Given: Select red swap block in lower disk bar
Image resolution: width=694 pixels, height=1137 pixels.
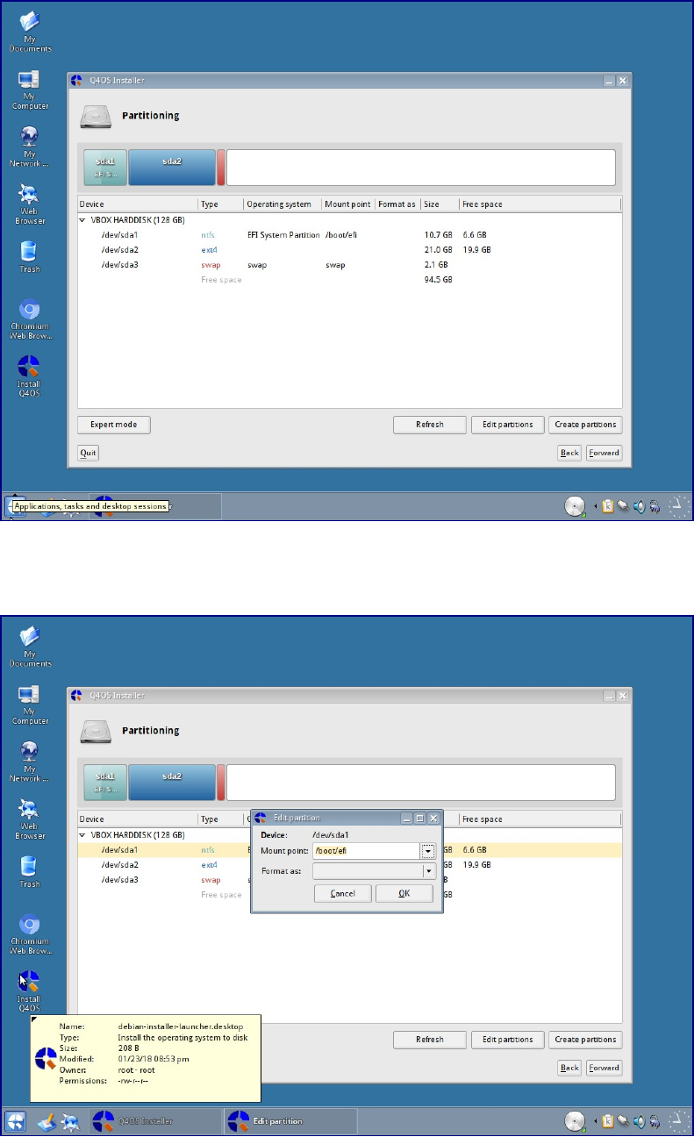Looking at the screenshot, I should (221, 782).
